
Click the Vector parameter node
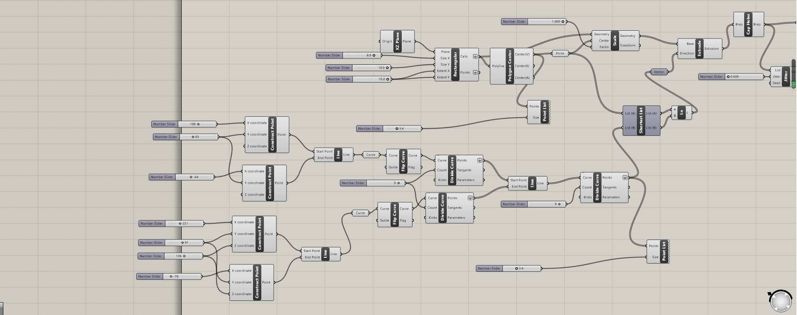coord(659,72)
